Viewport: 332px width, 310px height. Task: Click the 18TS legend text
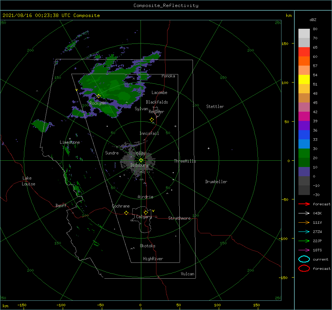[317, 250]
